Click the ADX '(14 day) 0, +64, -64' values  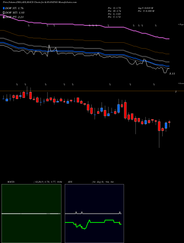(x=103, y=182)
